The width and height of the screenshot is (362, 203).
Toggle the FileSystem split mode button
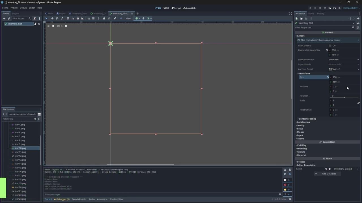pos(39,114)
